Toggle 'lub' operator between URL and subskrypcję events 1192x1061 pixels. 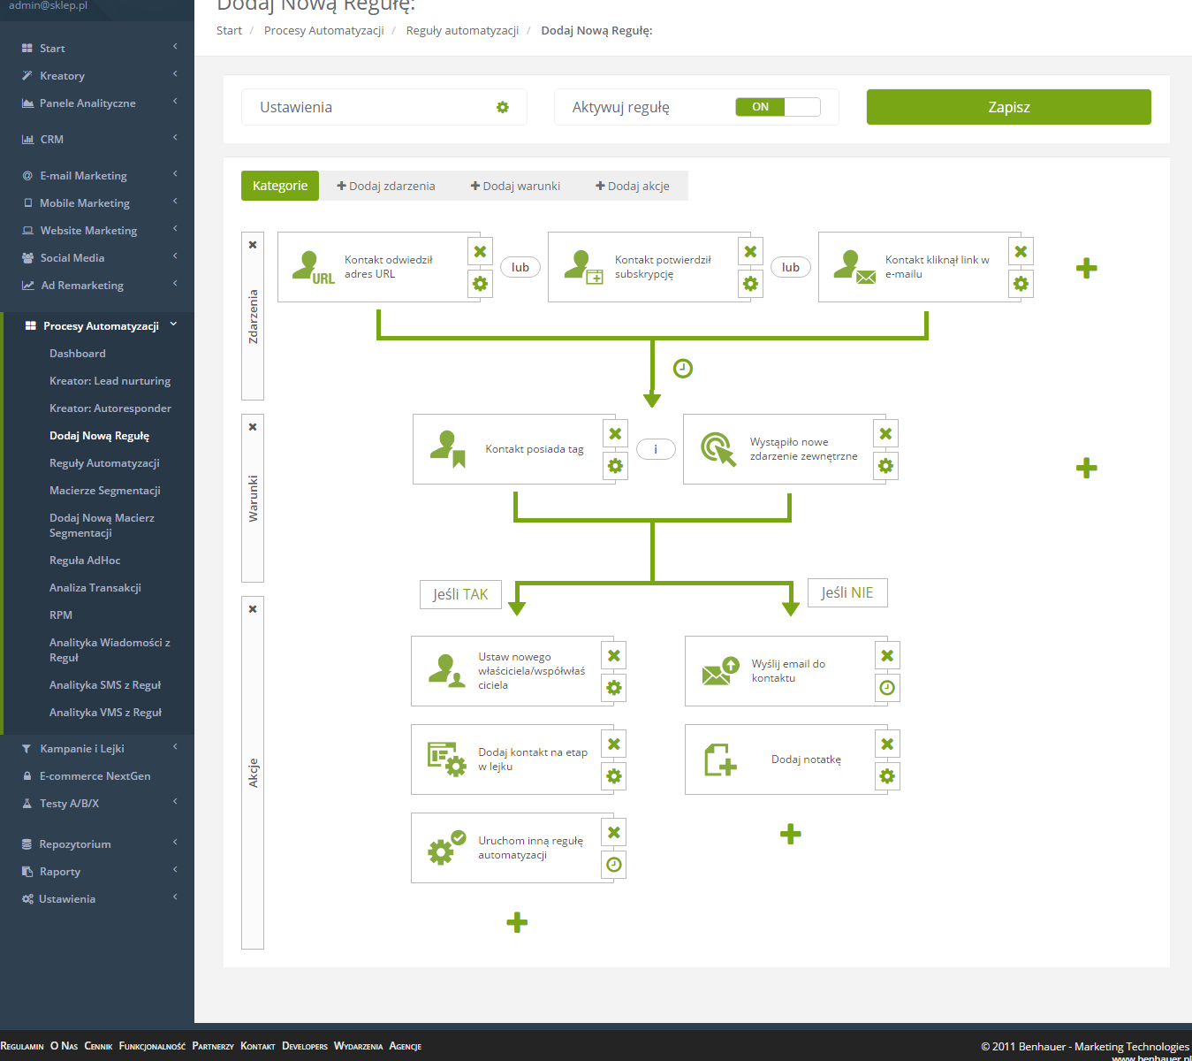pyautogui.click(x=520, y=267)
